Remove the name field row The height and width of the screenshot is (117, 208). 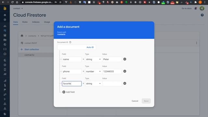[x=125, y=59]
